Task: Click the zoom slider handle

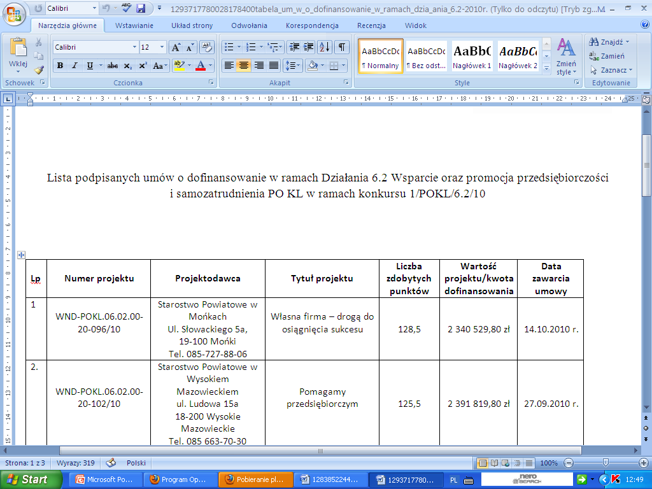Action: coord(606,462)
